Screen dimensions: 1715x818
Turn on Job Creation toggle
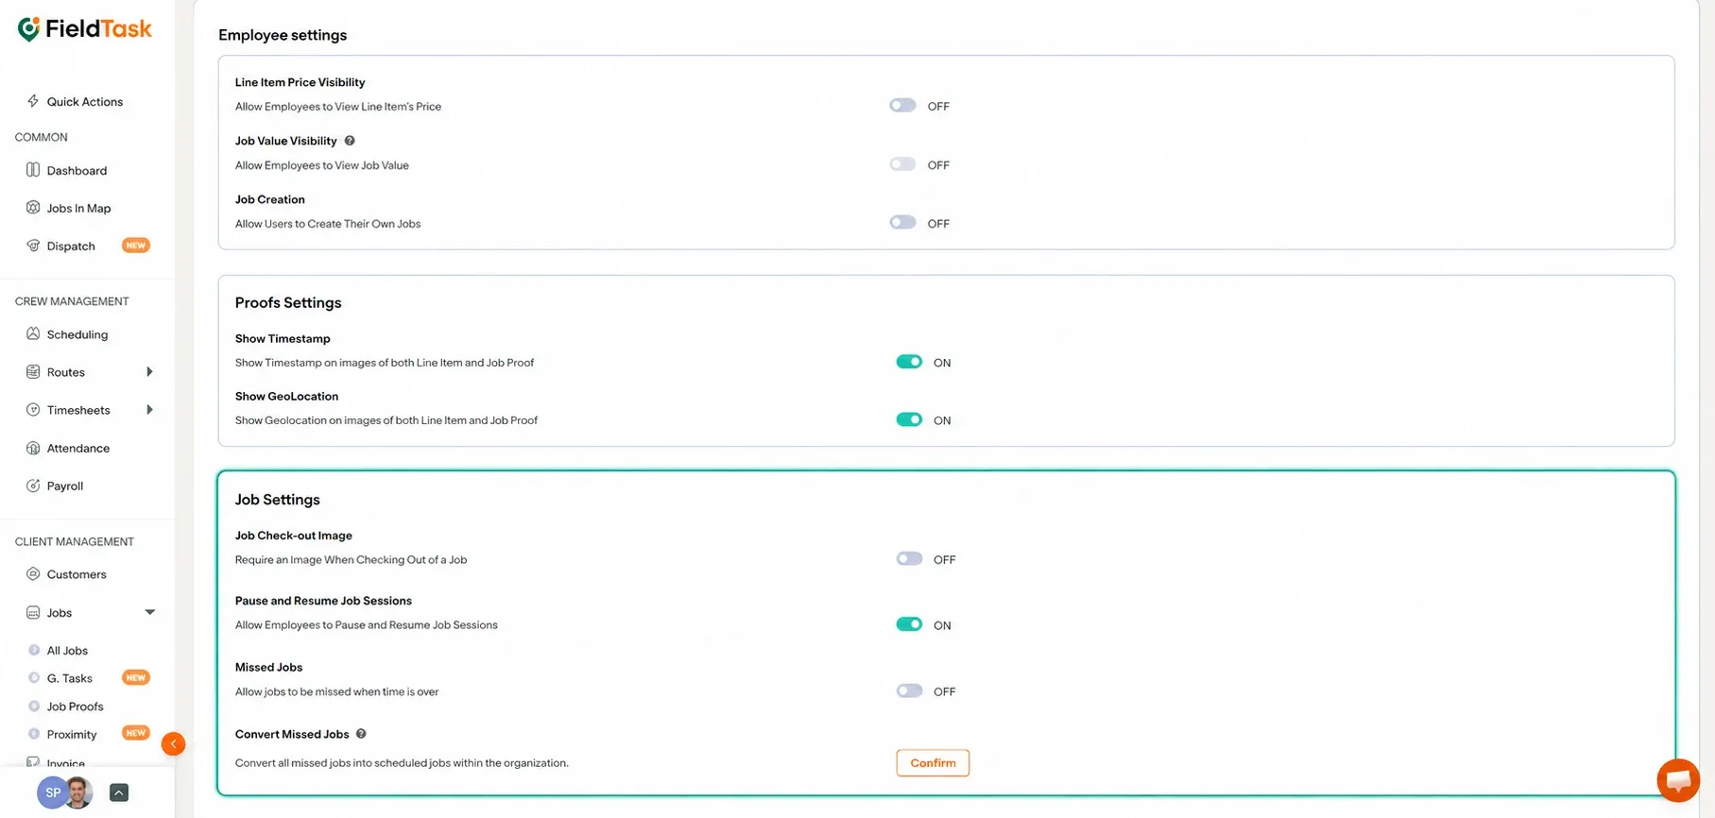click(x=902, y=223)
